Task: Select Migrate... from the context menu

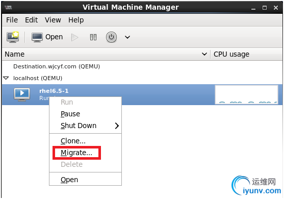Action: 76,153
